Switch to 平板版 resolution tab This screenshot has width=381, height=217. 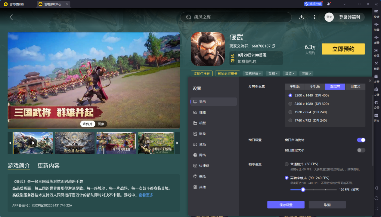(x=295, y=87)
